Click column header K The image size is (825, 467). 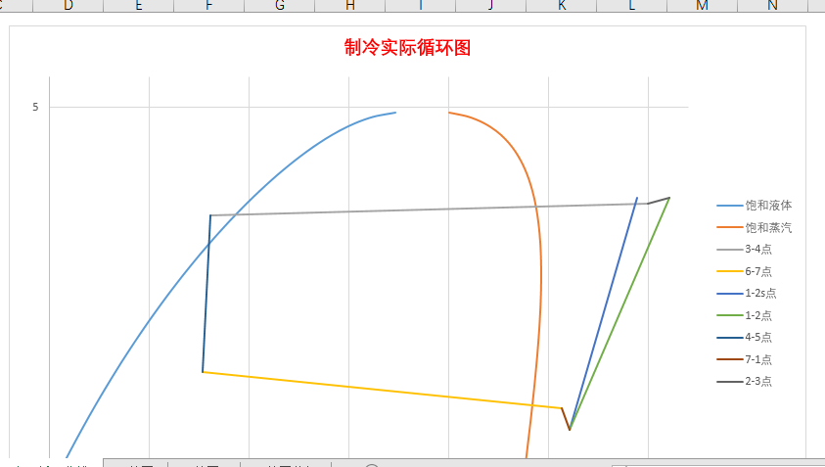(x=562, y=6)
